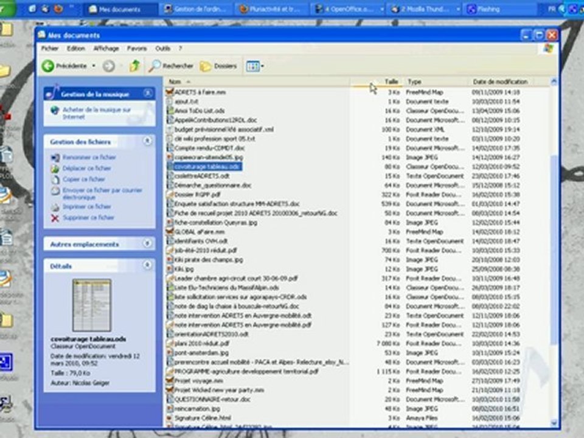Image resolution: width=584 pixels, height=438 pixels.
Task: Select the pont-amsterdam.jpg file icon
Action: 170,353
